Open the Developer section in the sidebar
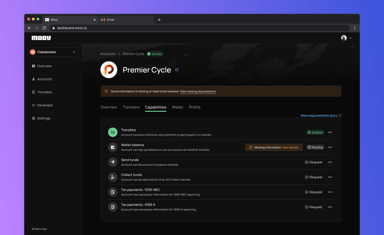The image size is (384, 235). tap(43, 105)
